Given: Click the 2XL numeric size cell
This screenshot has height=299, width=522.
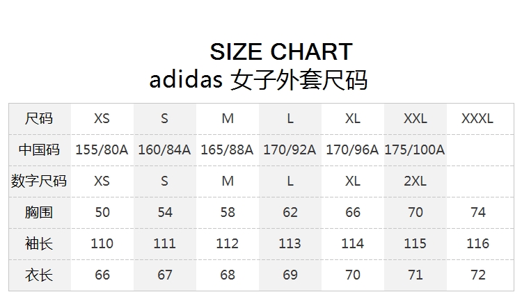Looking at the screenshot, I should point(415,181).
